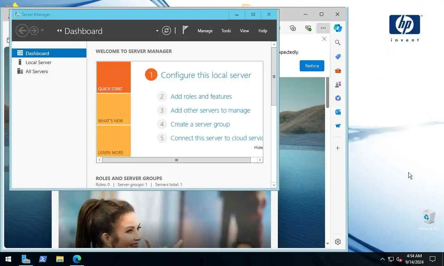The height and width of the screenshot is (266, 444).
Task: Open the Copilot icon in Edge
Action: pyautogui.click(x=338, y=28)
